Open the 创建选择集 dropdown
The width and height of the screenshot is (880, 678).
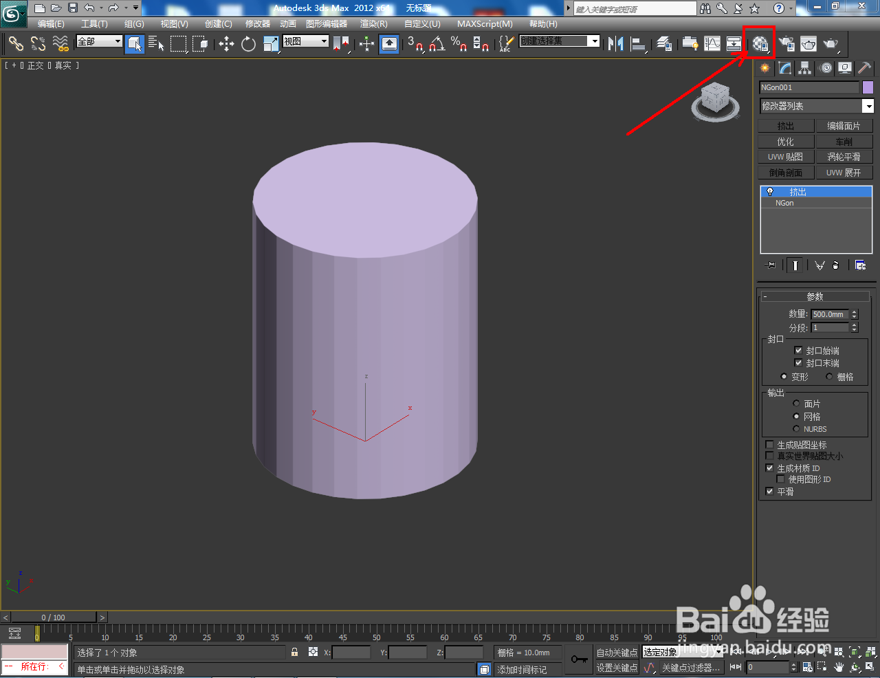point(560,41)
